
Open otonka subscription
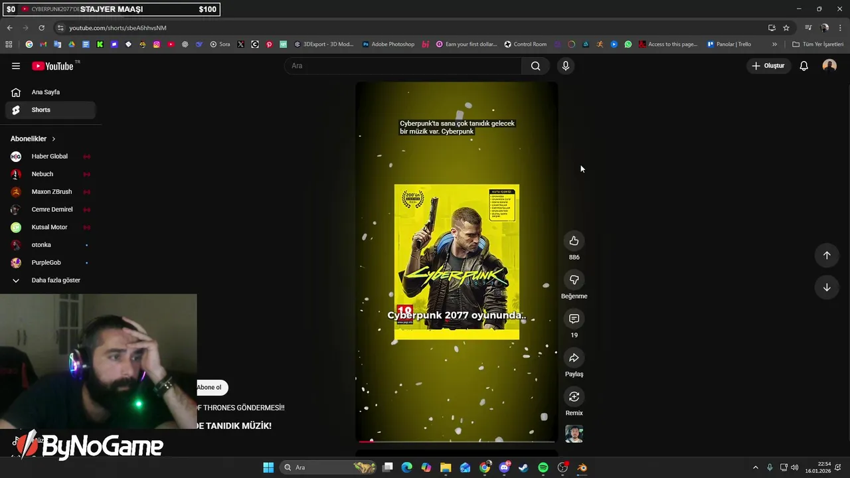(50, 245)
